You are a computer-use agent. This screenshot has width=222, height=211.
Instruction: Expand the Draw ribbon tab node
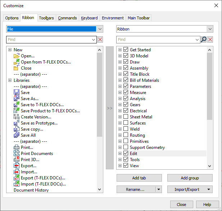coord(120,62)
